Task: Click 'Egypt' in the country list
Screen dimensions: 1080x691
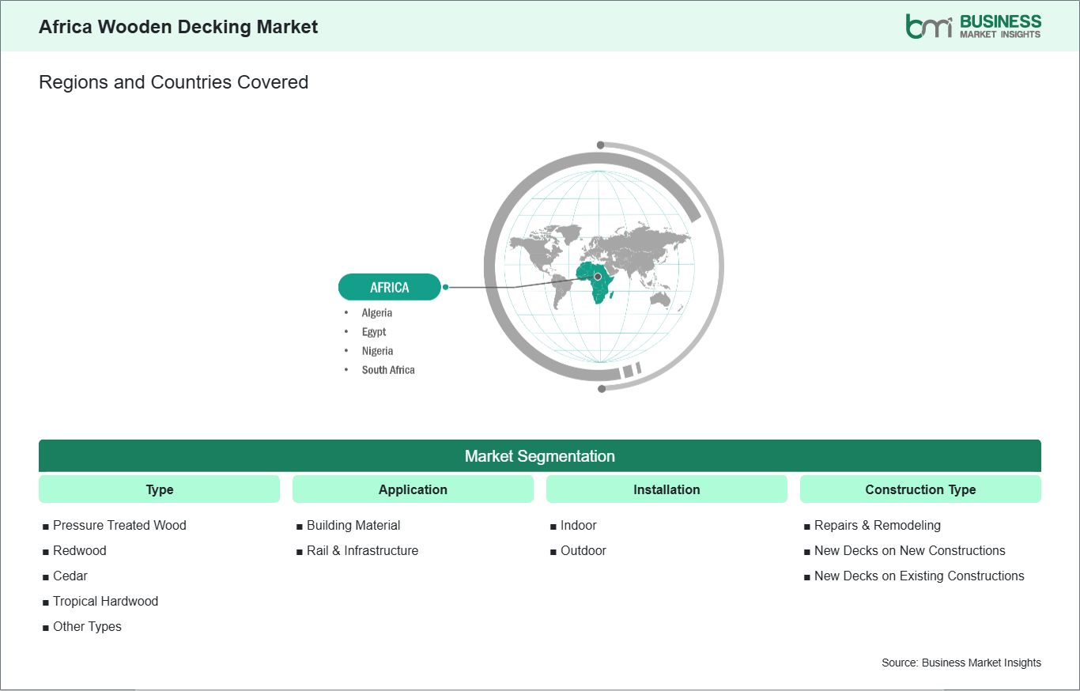Action: (x=374, y=332)
